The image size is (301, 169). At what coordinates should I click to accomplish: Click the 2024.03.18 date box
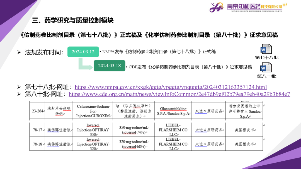[109, 66]
